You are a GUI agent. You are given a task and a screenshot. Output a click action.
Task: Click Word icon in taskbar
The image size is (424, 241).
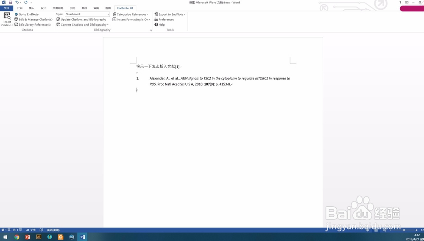[x=83, y=237]
